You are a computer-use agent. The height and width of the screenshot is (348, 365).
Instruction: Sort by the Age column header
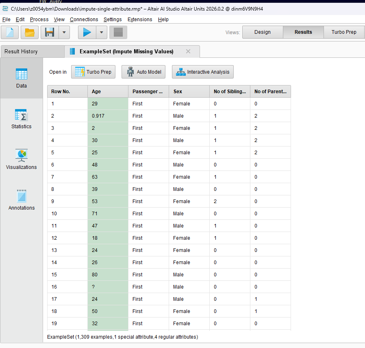click(x=108, y=91)
